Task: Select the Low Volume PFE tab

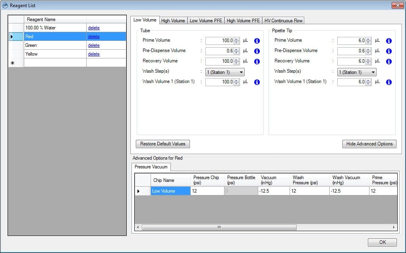Action: coord(206,21)
